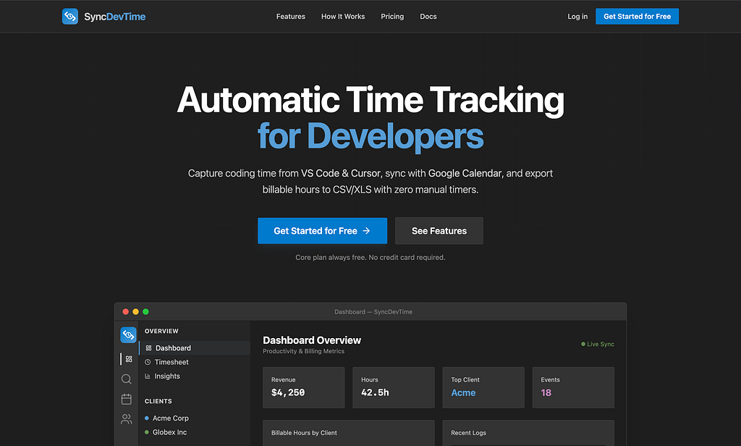Image resolution: width=741 pixels, height=446 pixels.
Task: Open Timesheet in the Overview list
Action: click(195, 362)
